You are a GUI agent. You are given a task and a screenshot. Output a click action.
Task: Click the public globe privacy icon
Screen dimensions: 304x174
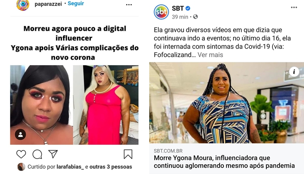tap(195, 17)
